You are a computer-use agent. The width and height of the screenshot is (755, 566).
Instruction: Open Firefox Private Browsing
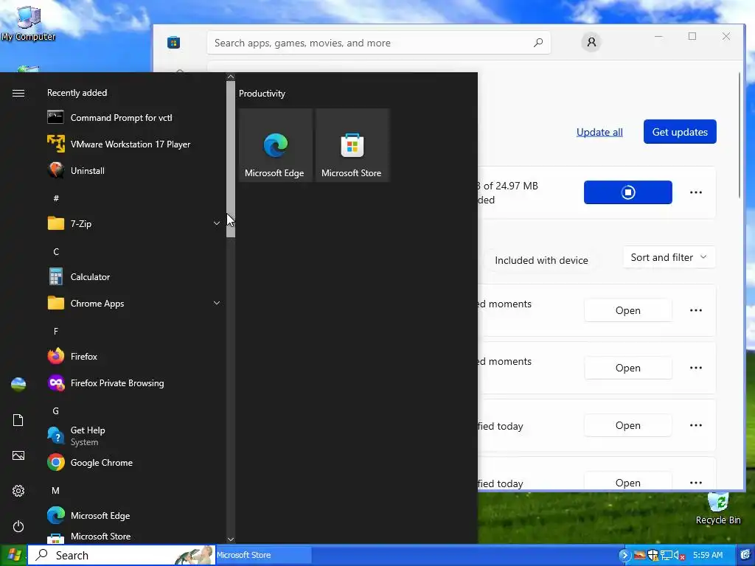133,382
